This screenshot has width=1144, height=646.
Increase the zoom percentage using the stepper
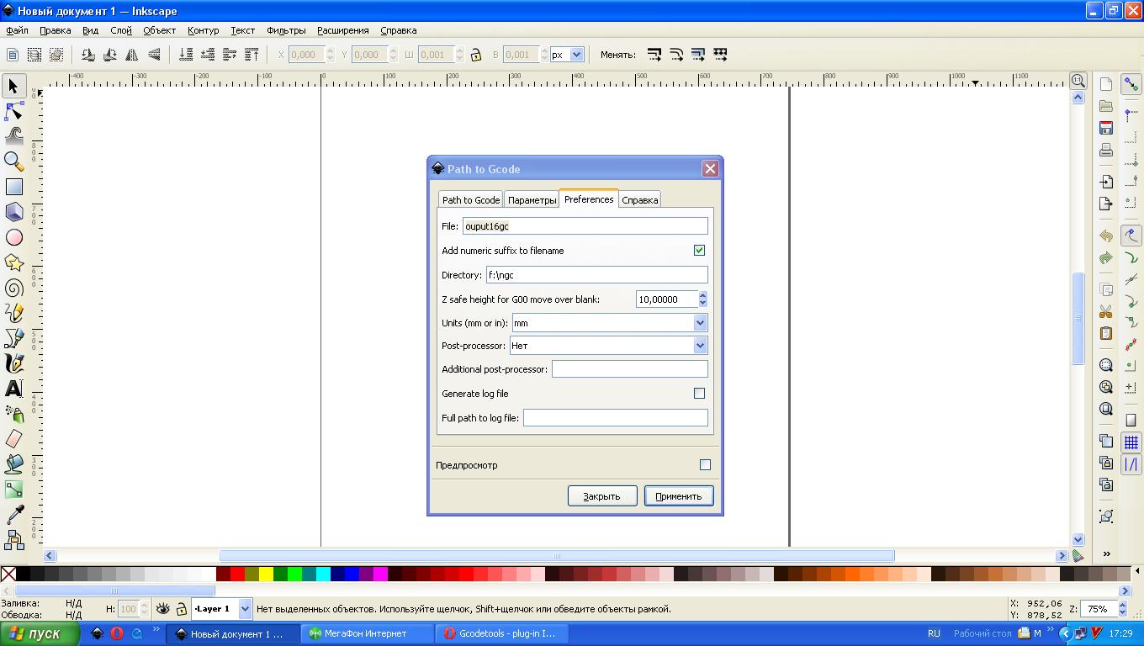tap(1122, 605)
